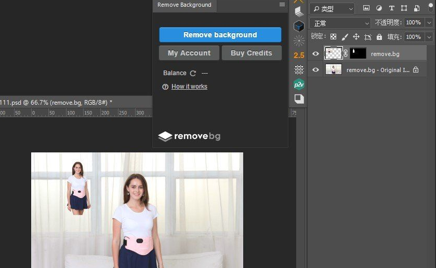436x268 pixels.
Task: Open the layer filter type dropdown
Action: pos(332,9)
